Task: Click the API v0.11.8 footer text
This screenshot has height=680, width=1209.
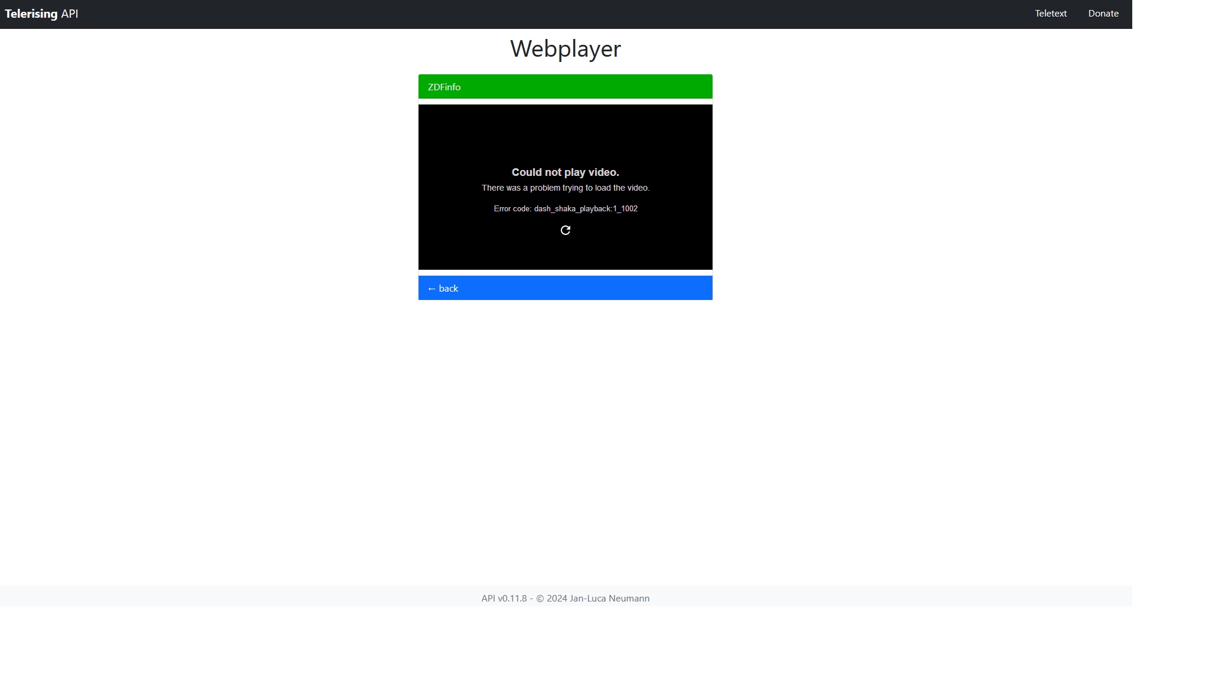Action: (x=565, y=599)
